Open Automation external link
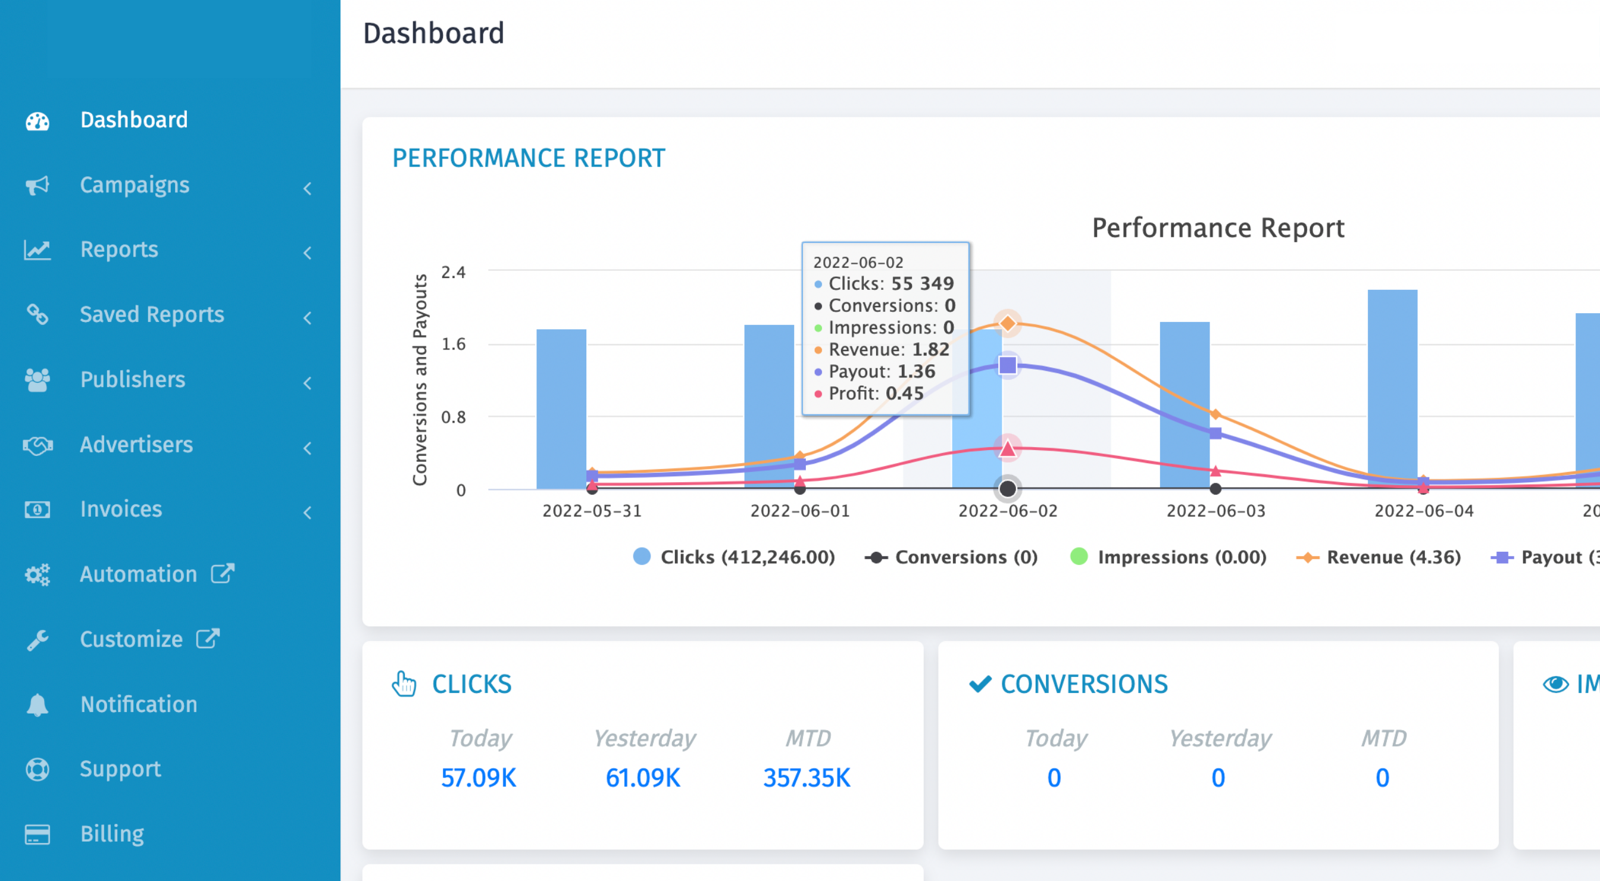The height and width of the screenshot is (881, 1600). tap(223, 573)
